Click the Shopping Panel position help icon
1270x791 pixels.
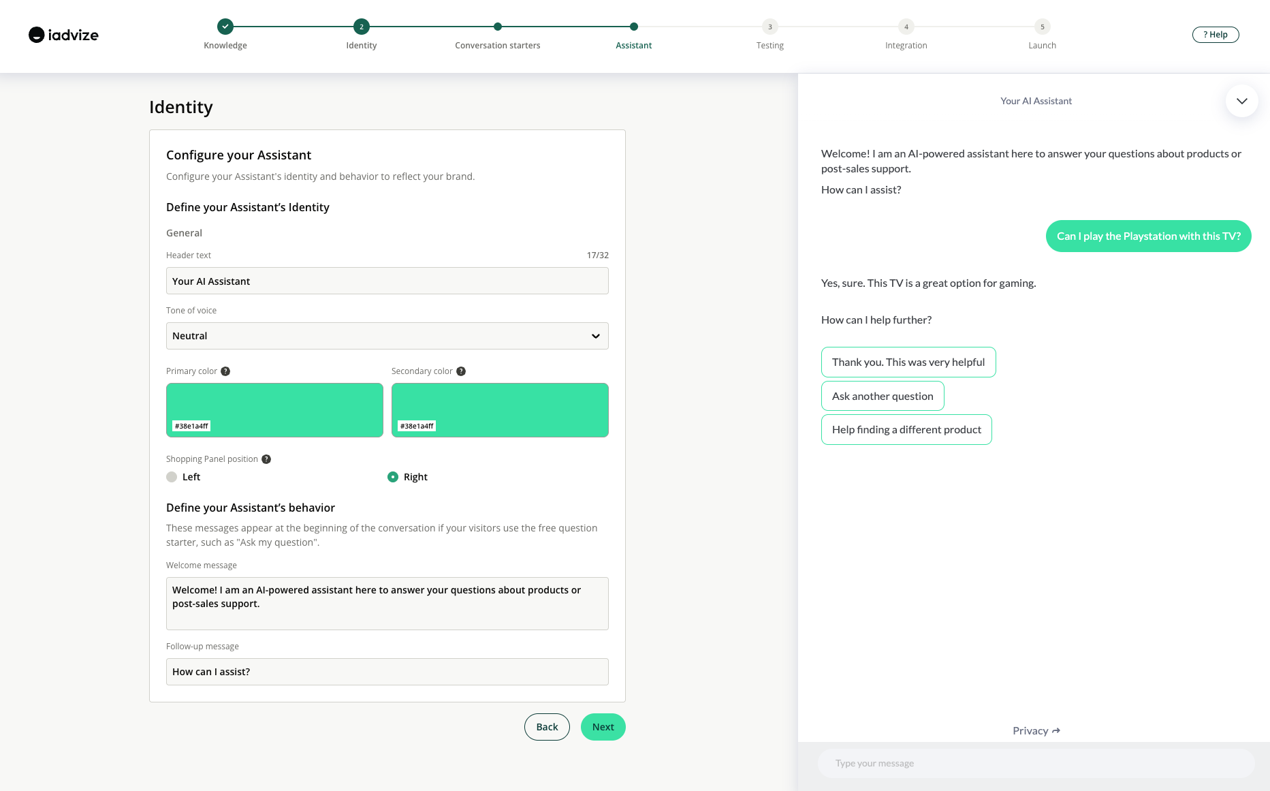coord(266,459)
